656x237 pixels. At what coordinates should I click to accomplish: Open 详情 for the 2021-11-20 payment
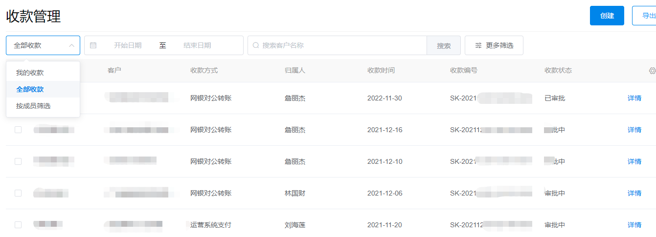pyautogui.click(x=634, y=225)
